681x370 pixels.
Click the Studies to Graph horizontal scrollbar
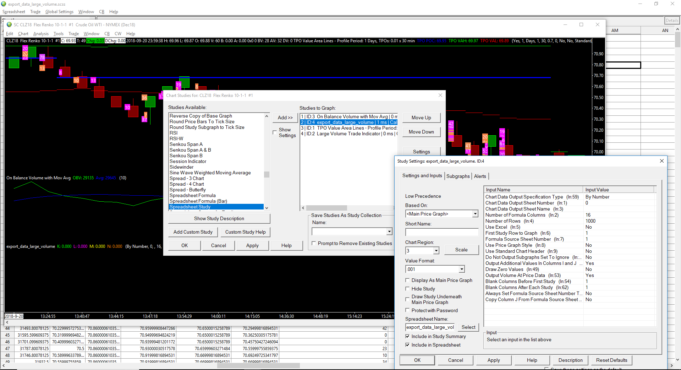[326, 208]
